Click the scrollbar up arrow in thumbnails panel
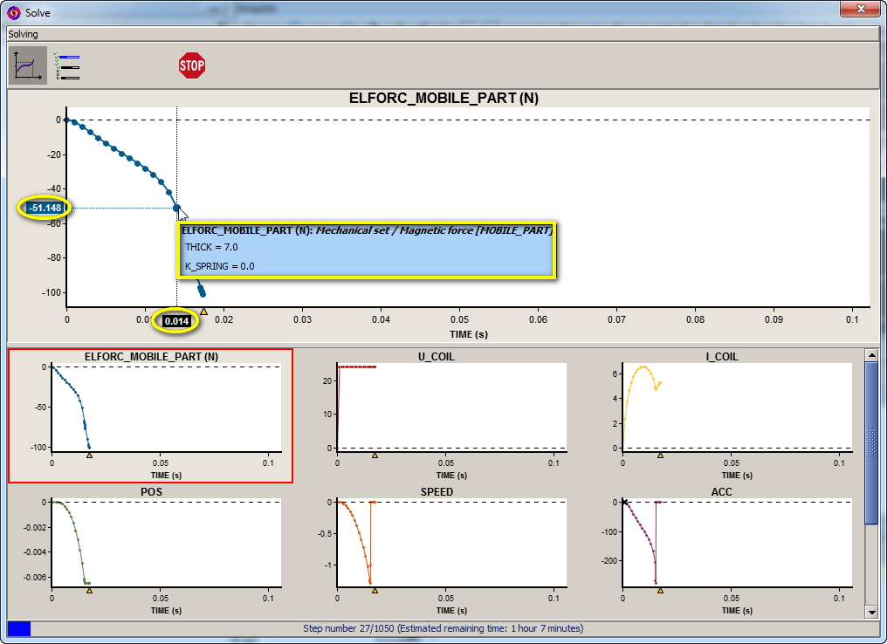 tap(871, 354)
